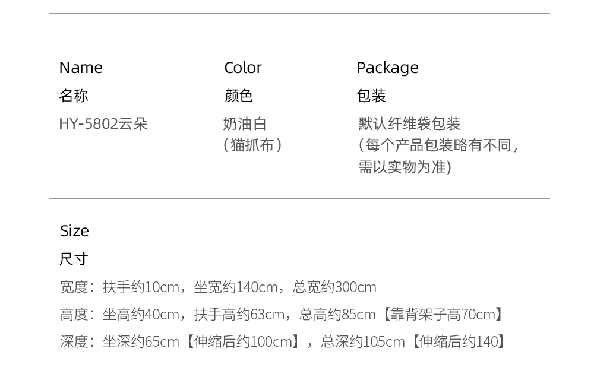
Task: Click the (猫抓布) fabric note
Action: (252, 145)
